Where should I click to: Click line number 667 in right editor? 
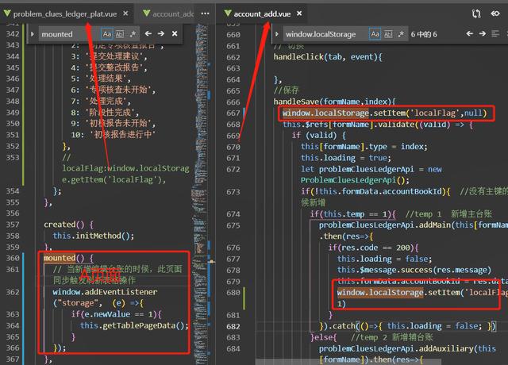[x=233, y=113]
